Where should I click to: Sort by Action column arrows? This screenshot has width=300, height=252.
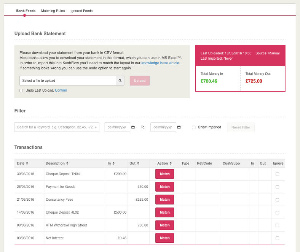point(171,163)
